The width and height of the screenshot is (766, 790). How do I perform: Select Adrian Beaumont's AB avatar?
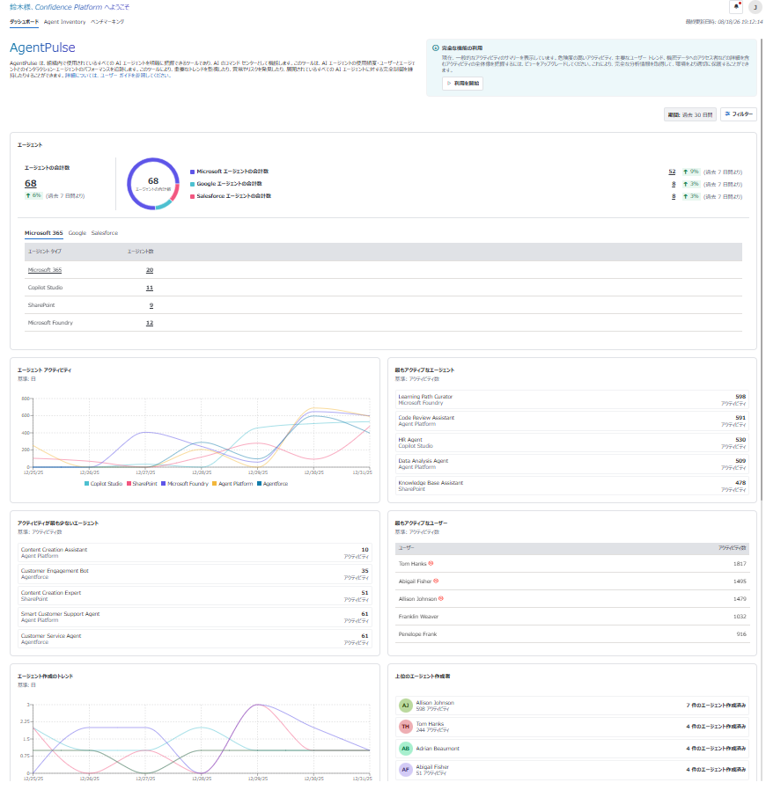coord(405,748)
